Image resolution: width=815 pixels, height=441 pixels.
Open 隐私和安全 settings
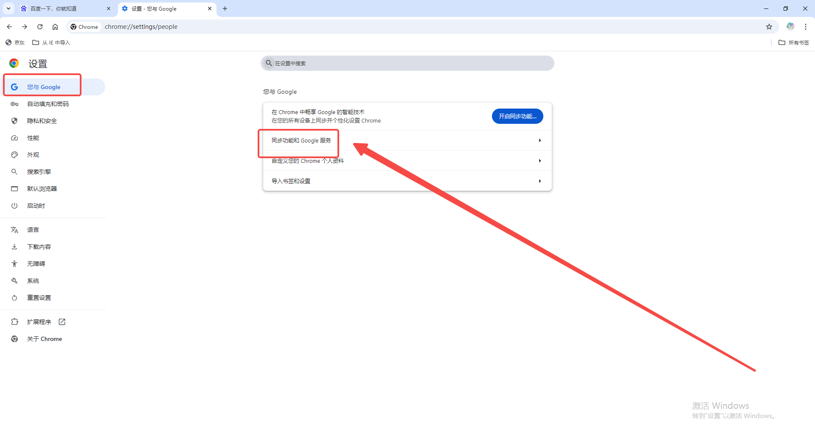click(53, 121)
